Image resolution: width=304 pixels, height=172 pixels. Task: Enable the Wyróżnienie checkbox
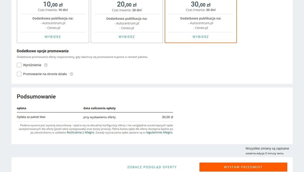[19, 65]
